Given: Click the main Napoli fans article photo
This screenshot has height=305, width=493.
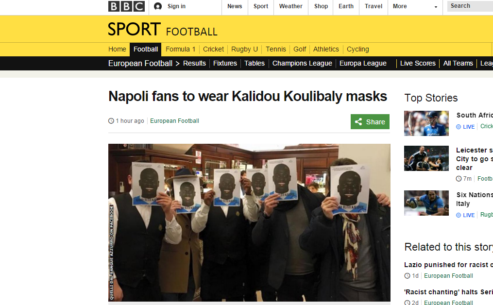Looking at the screenshot, I should pyautogui.click(x=249, y=222).
